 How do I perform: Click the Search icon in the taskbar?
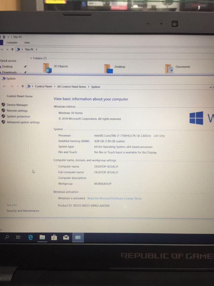point(7,238)
